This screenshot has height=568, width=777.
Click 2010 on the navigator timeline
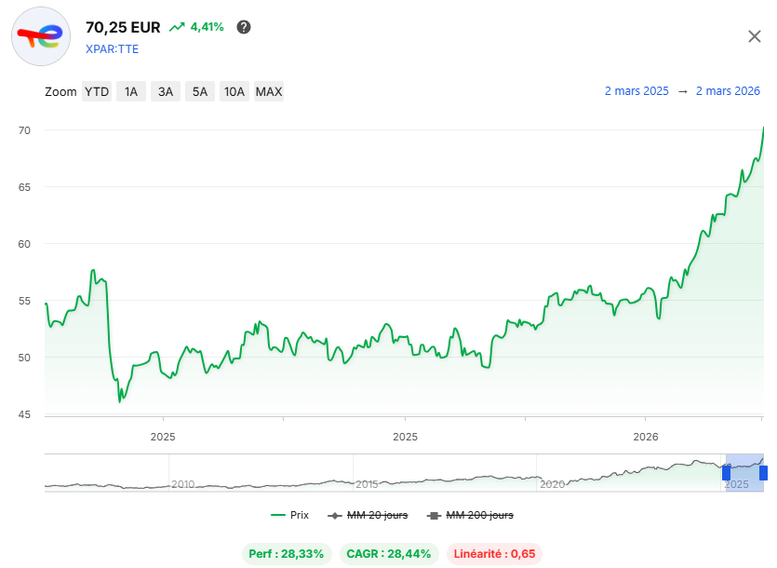(183, 484)
